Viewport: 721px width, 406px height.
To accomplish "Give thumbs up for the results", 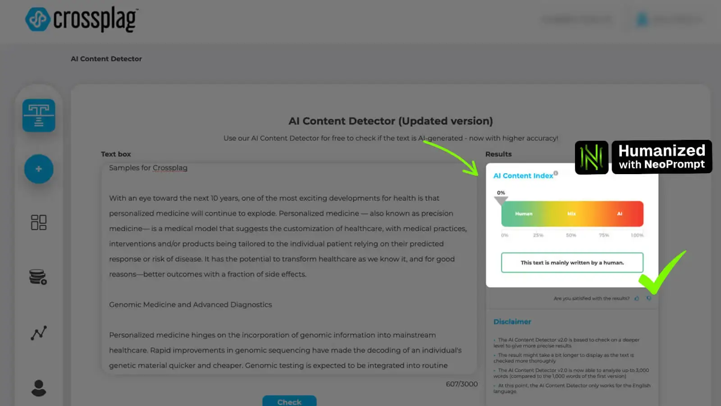I will point(637,298).
